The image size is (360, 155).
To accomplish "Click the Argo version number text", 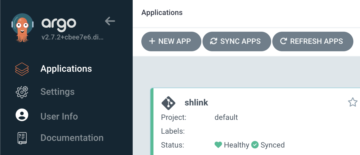I will 72,38.
